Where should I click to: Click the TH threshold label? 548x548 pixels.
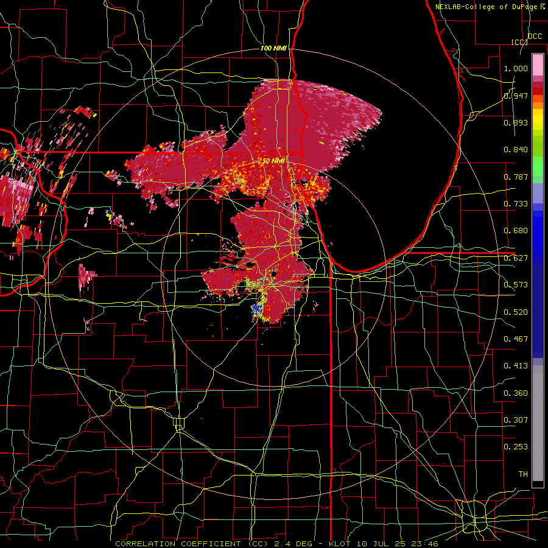click(523, 474)
